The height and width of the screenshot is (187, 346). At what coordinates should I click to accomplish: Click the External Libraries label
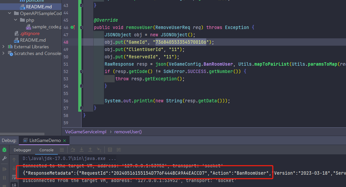(31, 47)
